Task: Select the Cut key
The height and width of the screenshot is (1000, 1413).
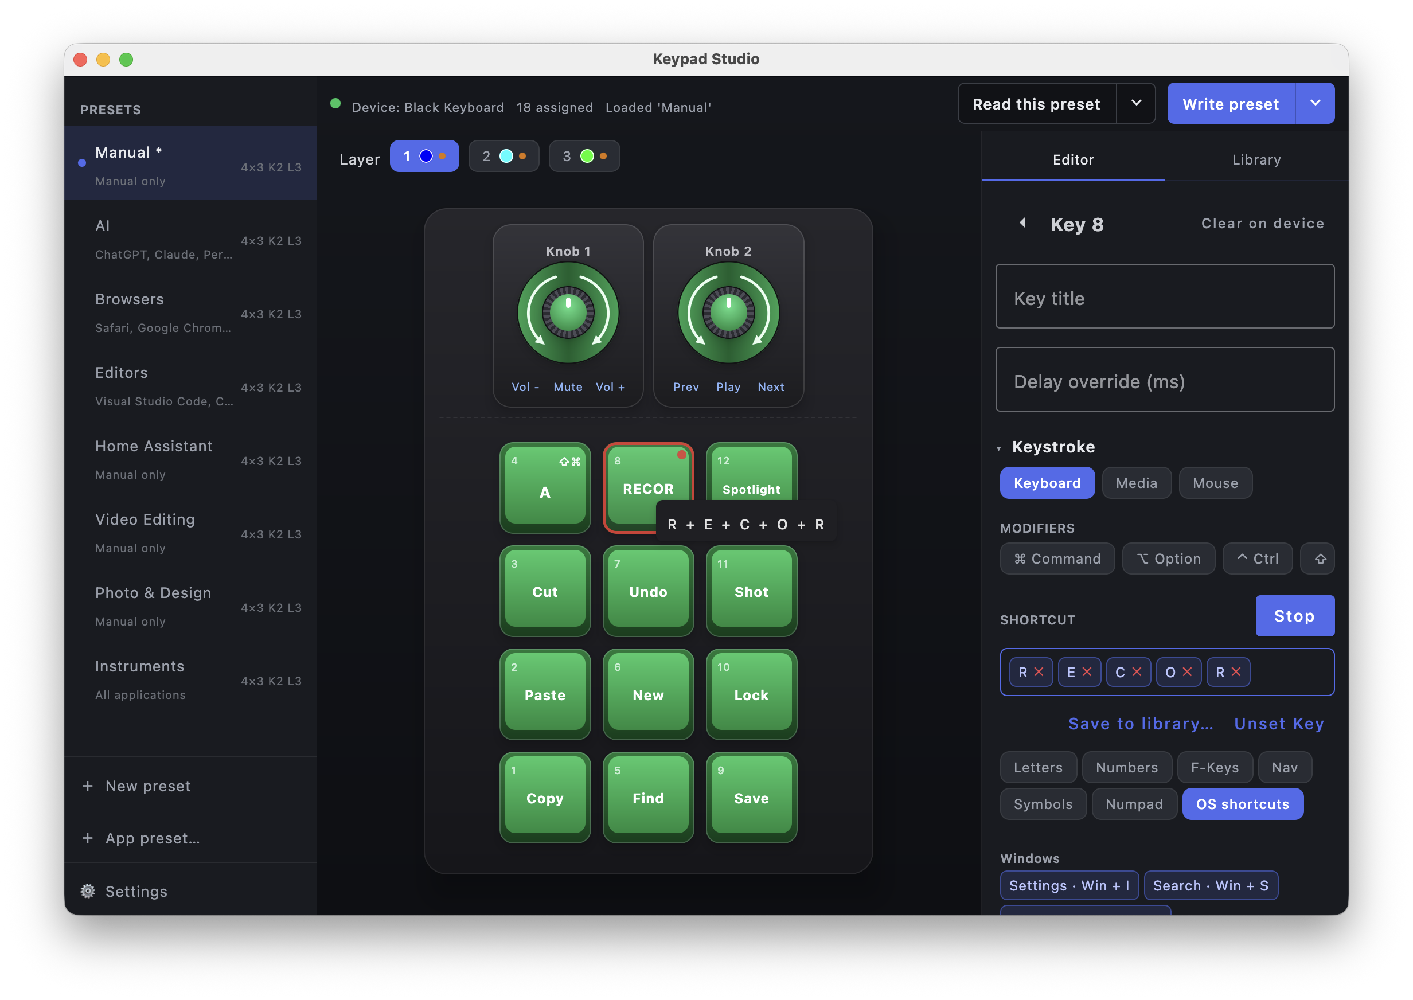Action: (545, 591)
